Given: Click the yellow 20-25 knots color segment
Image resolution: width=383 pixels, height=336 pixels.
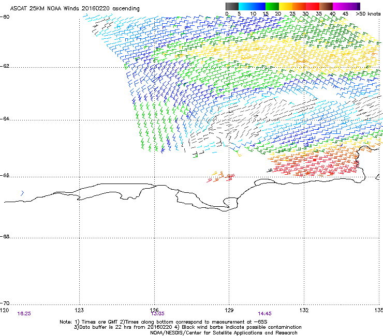Looking at the screenshot, I should [286, 6].
